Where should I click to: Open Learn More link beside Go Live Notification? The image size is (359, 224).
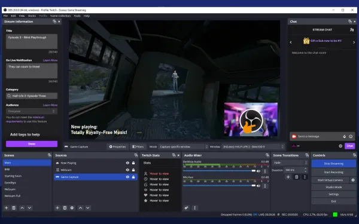pyautogui.click(x=50, y=60)
